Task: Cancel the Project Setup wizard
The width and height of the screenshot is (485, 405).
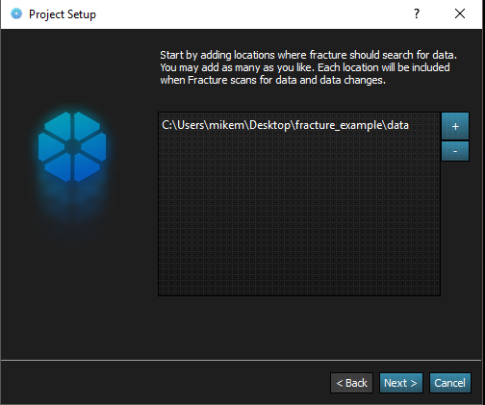Action: point(450,383)
